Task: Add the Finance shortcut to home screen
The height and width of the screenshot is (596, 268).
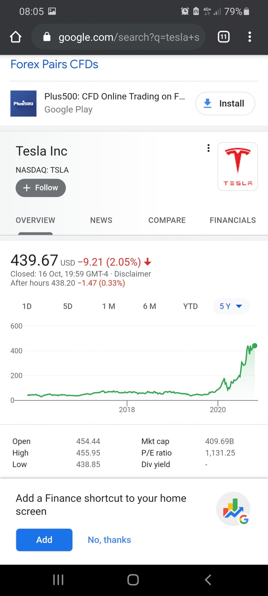Action: (44, 540)
